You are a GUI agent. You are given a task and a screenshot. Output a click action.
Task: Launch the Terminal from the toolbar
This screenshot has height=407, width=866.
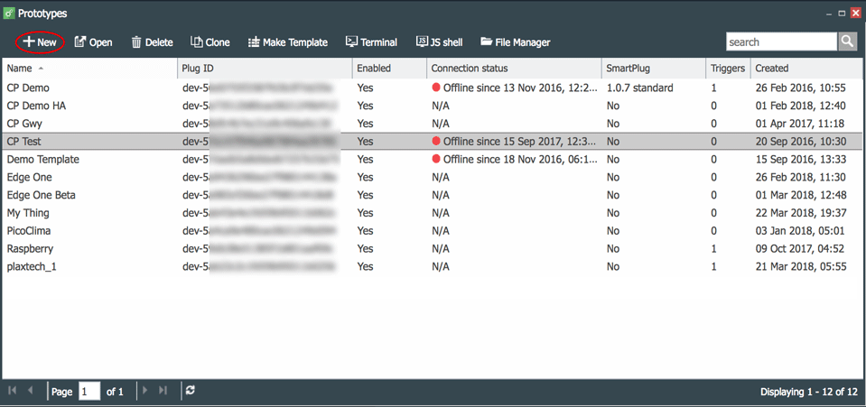pos(371,42)
